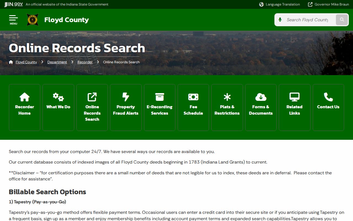
Task: Go to Floyd County breadcrumb link
Action: click(26, 62)
